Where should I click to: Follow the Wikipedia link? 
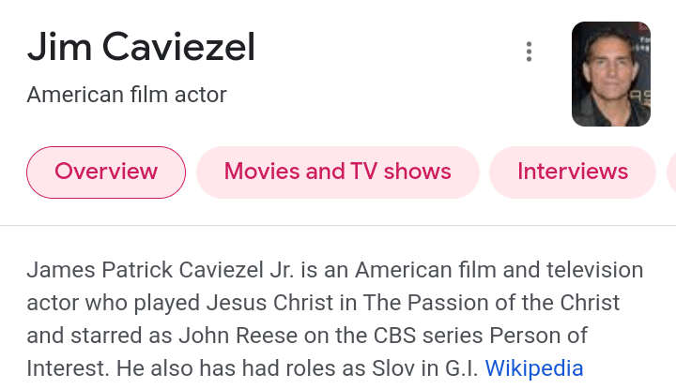tap(533, 367)
